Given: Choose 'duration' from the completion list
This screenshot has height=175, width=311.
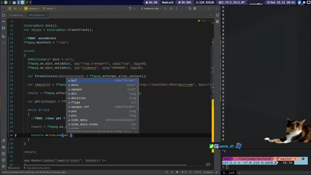Looking at the screenshot, I should [x=78, y=98].
